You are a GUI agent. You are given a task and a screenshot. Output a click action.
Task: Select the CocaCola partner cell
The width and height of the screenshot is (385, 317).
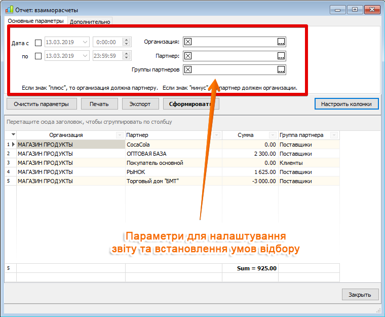[x=174, y=145]
